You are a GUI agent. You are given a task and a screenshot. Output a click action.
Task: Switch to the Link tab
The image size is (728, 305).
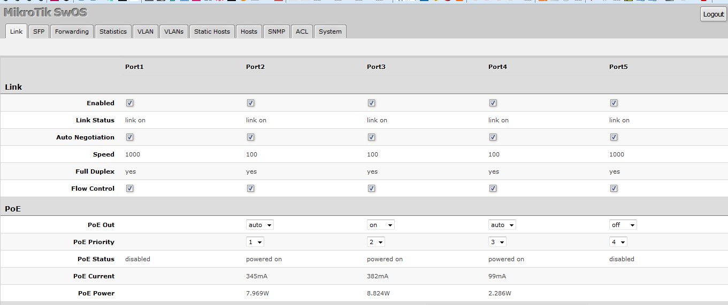[17, 32]
